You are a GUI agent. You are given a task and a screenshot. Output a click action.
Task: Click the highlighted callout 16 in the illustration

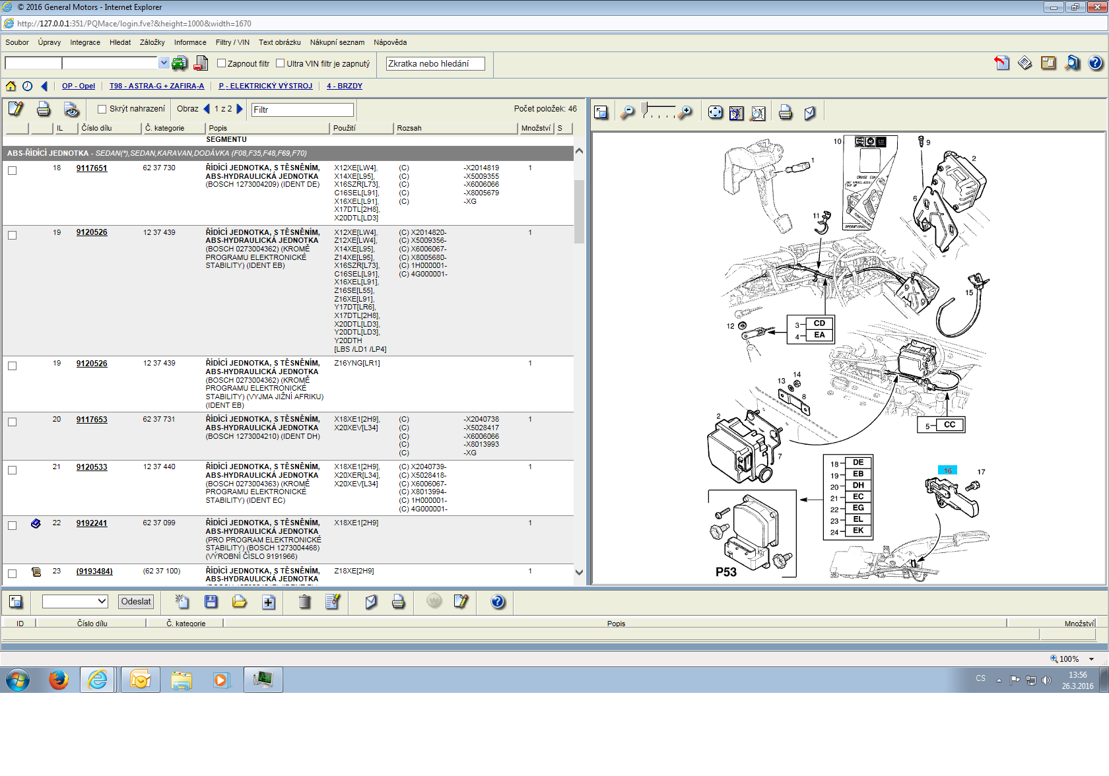point(947,470)
